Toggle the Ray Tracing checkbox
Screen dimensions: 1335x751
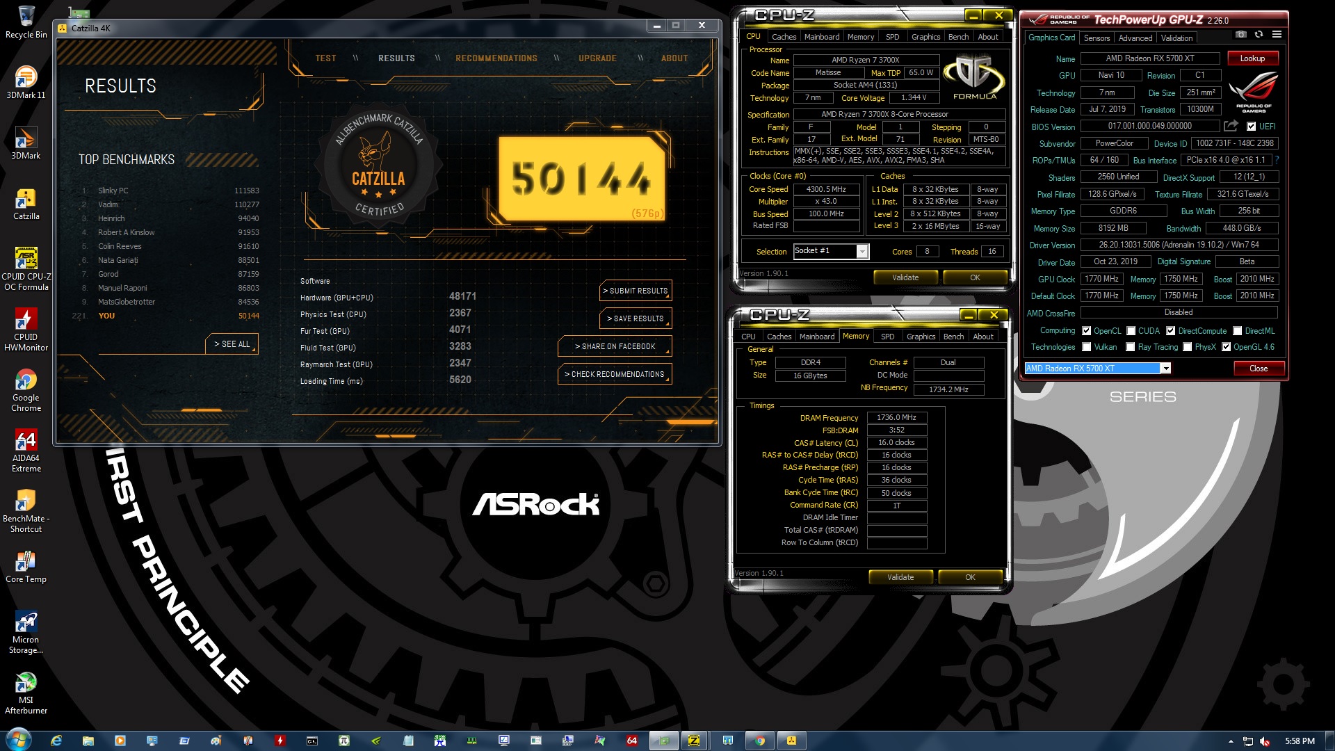[1130, 347]
